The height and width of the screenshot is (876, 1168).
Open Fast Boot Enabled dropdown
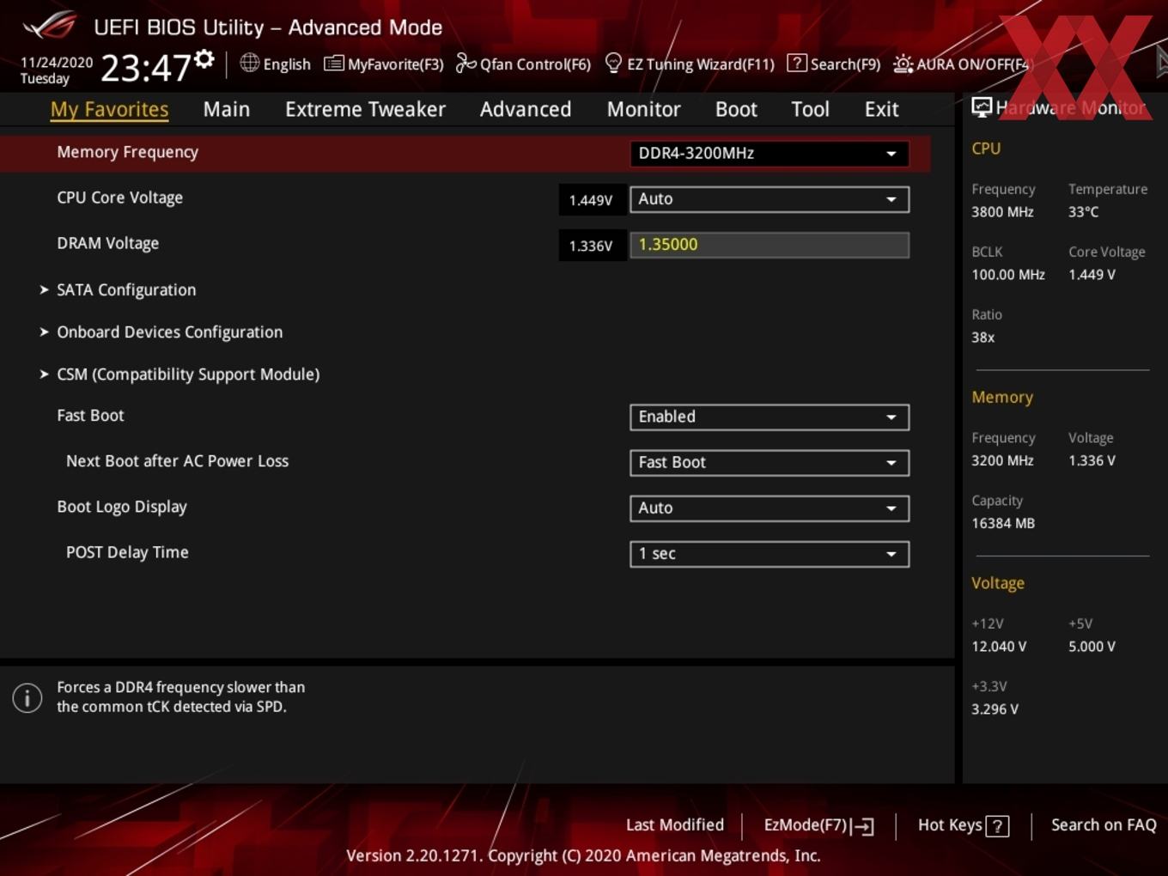click(770, 417)
